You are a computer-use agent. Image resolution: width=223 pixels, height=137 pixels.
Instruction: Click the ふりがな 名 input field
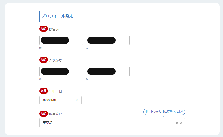(x=107, y=71)
